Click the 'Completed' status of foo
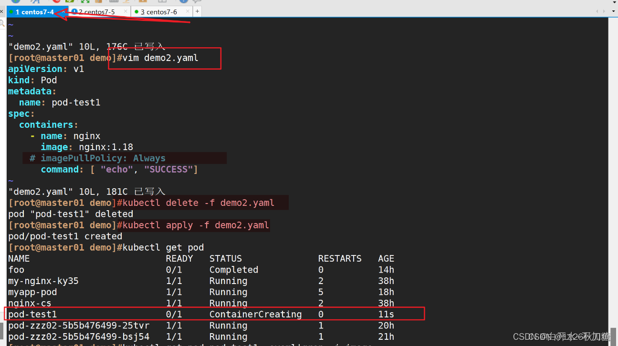This screenshot has height=346, width=618. tap(234, 270)
